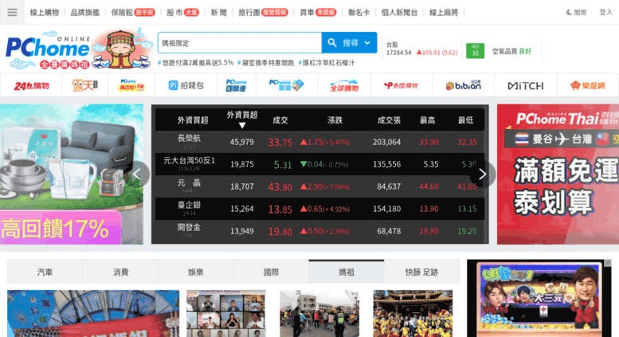Close the mahjong ad with corner button
The image size is (619, 337).
point(608,263)
